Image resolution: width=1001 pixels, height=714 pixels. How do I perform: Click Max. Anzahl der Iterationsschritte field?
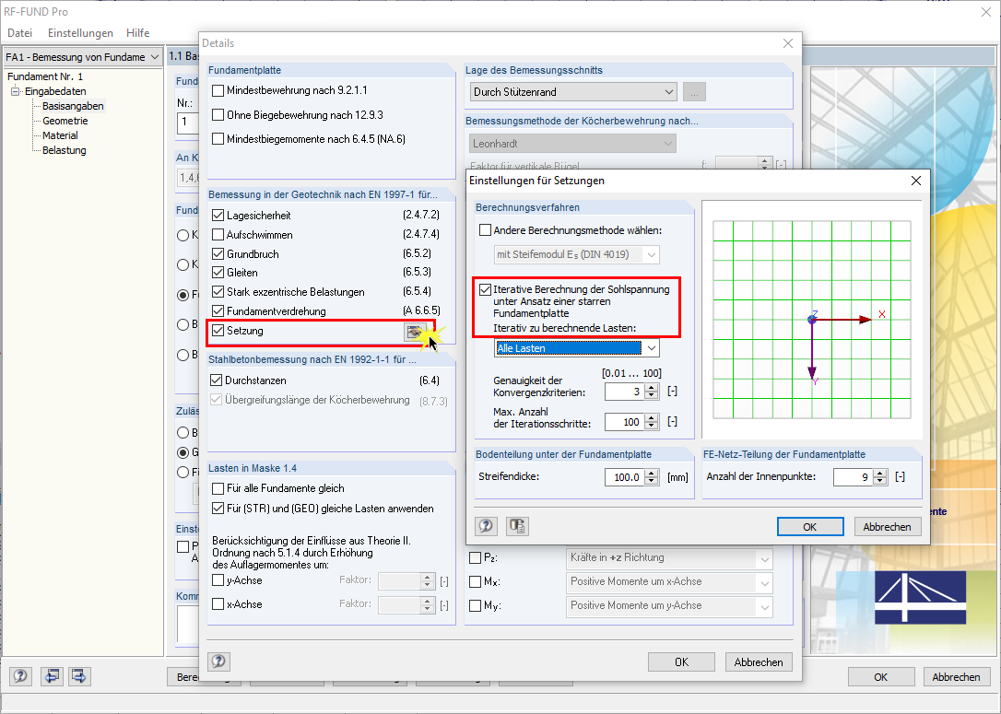(x=624, y=422)
